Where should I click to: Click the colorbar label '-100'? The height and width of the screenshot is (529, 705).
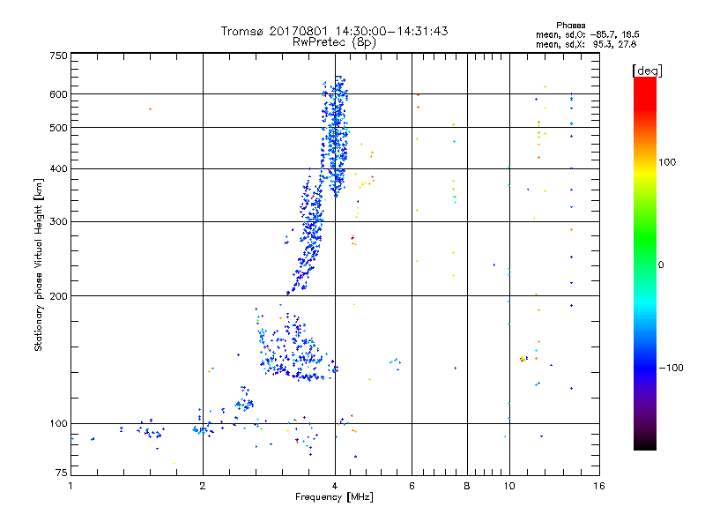671,368
